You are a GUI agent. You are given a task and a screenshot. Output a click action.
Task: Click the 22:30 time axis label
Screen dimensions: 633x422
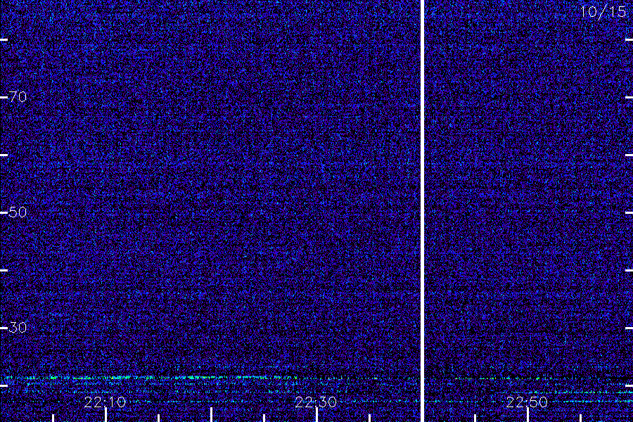[x=316, y=402]
